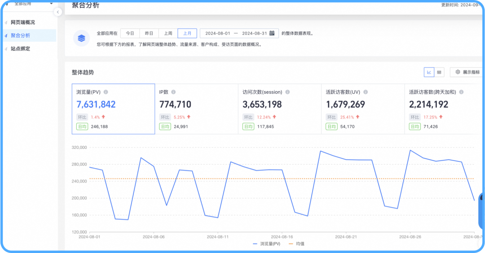This screenshot has width=485, height=253.
Task: Show info for 浏览量(PV)
Action: coord(106,92)
